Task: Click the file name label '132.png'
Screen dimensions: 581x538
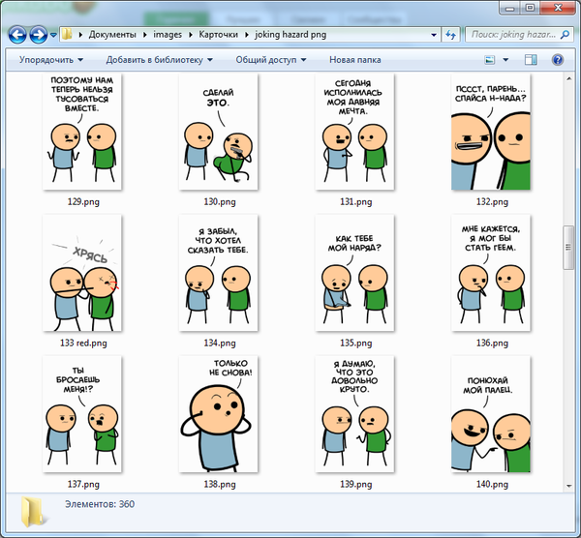Action: (492, 202)
